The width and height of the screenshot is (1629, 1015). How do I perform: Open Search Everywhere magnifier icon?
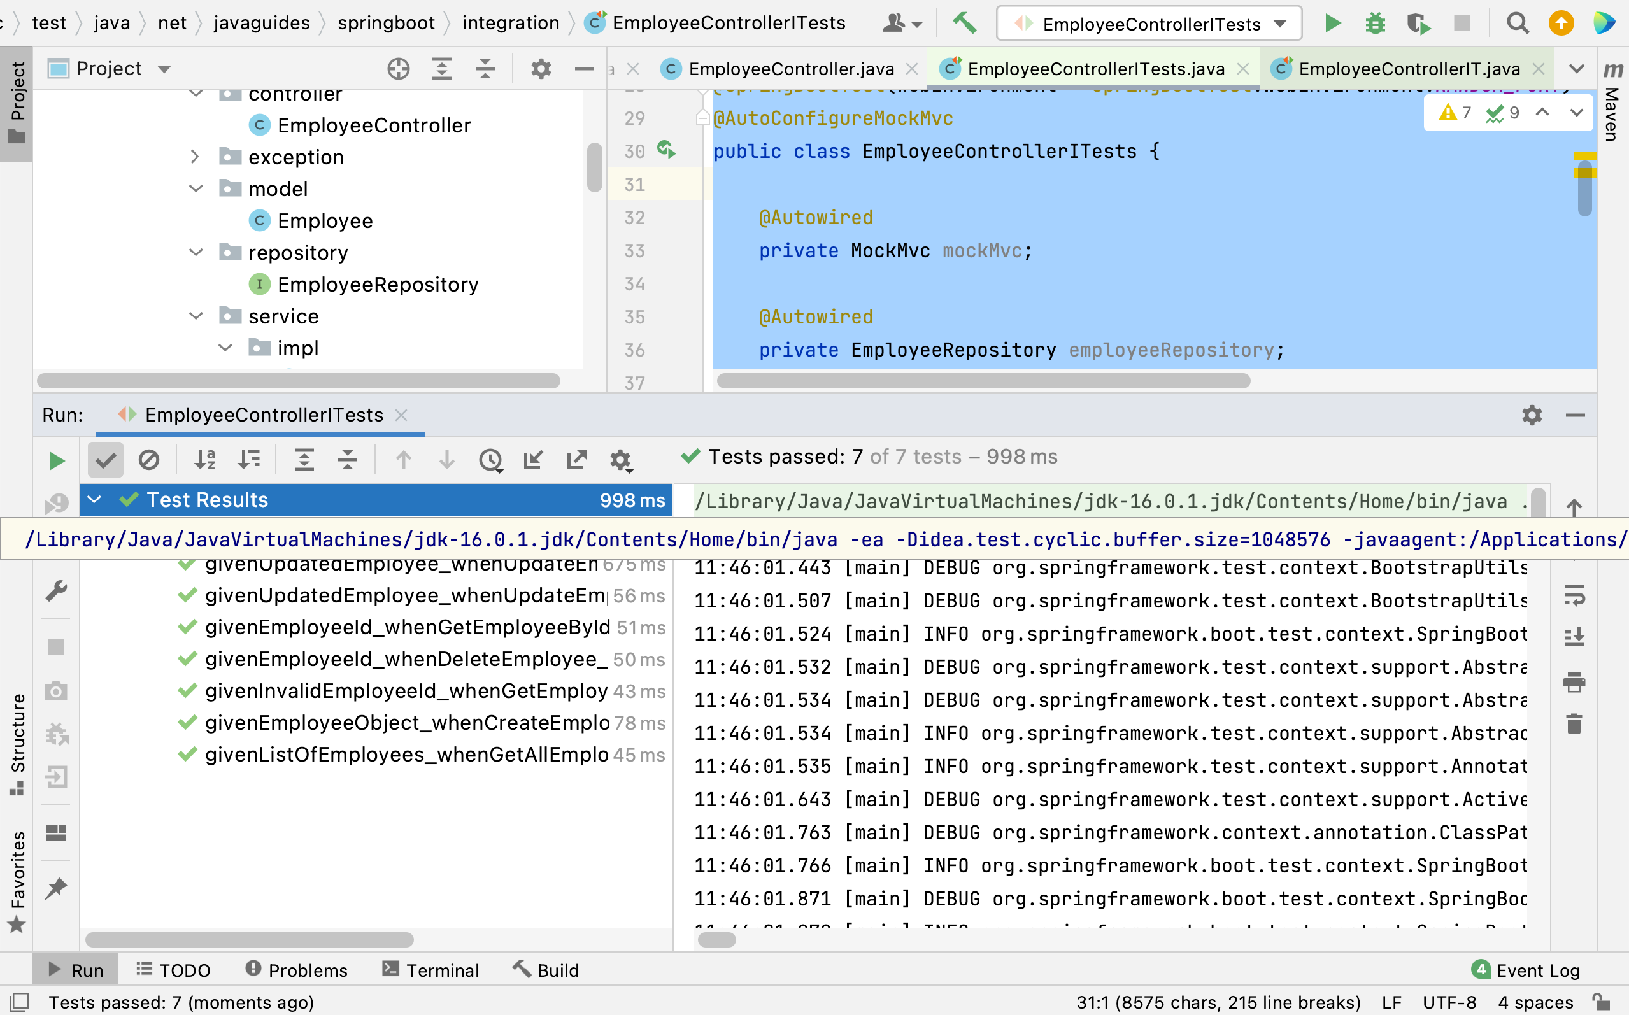click(x=1518, y=24)
